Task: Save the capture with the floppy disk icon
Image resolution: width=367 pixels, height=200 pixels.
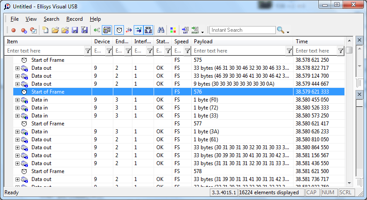Action: (75, 30)
